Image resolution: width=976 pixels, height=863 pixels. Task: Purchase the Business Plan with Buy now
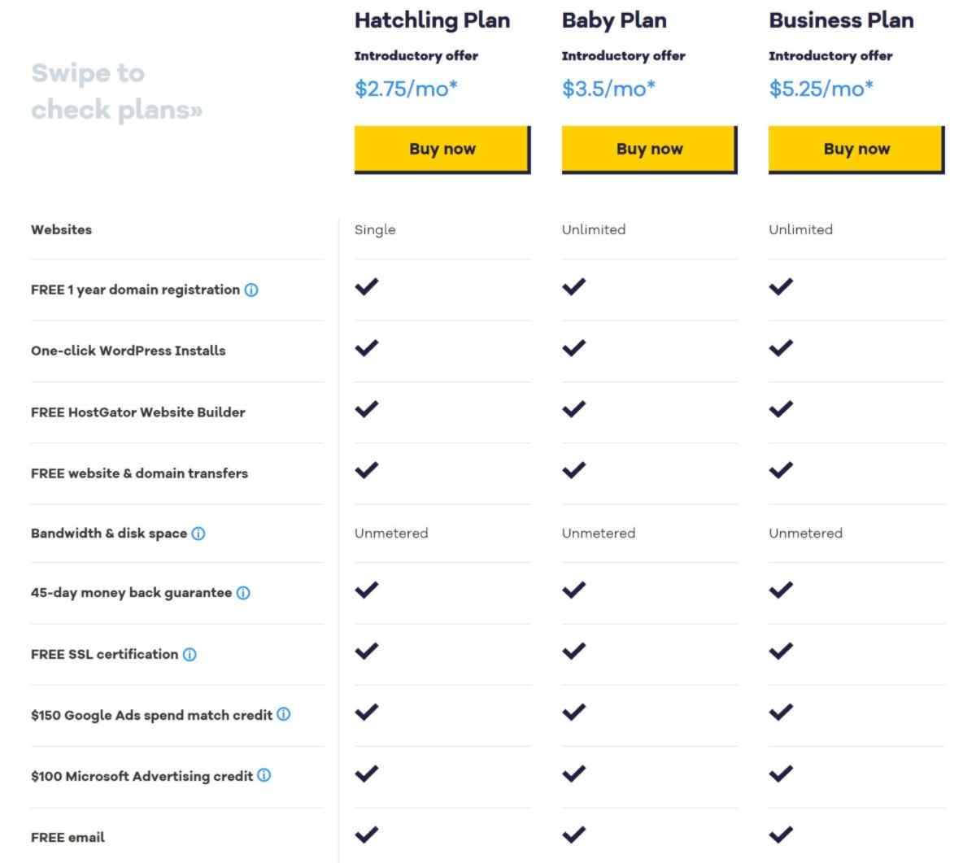(856, 149)
